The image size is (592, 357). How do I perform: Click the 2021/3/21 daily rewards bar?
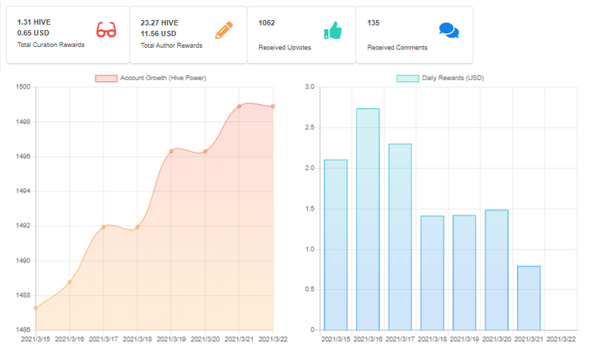(x=529, y=298)
